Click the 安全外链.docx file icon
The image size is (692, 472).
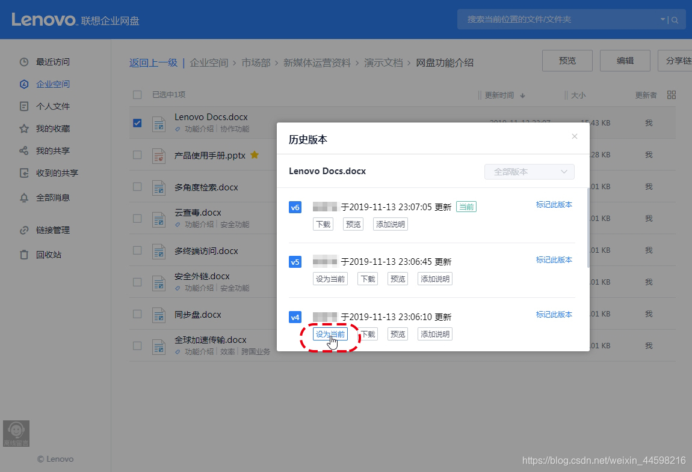click(159, 283)
